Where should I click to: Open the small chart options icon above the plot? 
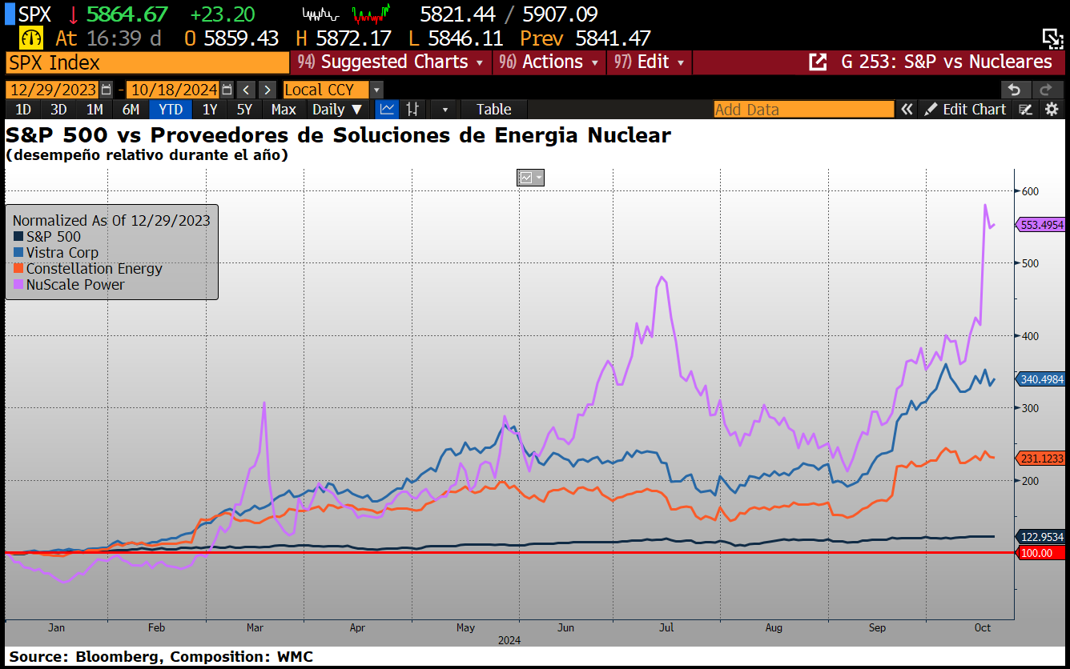(530, 178)
